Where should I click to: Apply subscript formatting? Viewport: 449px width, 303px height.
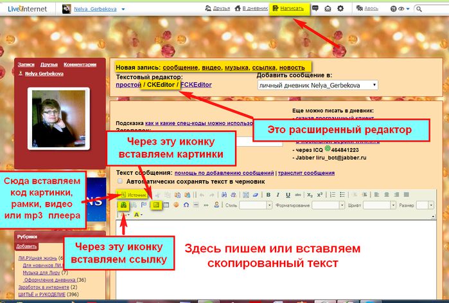310,195
